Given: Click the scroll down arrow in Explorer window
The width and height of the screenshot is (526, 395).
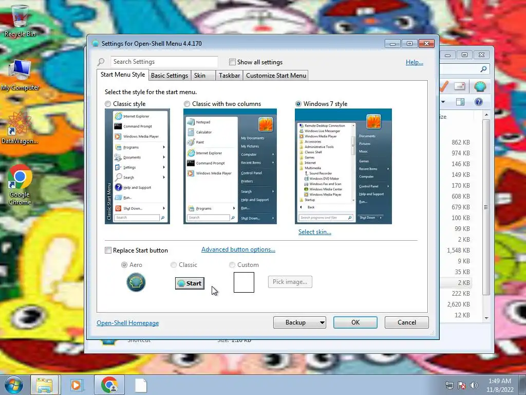Looking at the screenshot, I should point(486,318).
